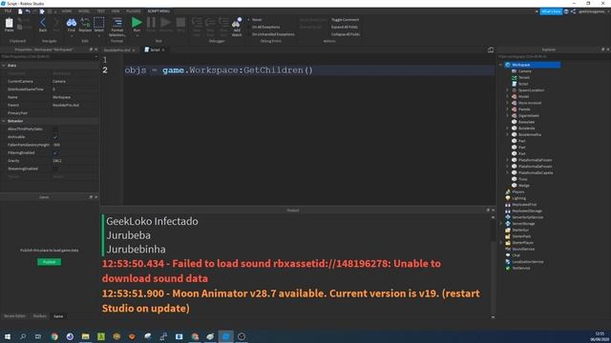Screen dimensions: 611x343
Task: Select the Terrain item in Explorer
Action: (524, 77)
